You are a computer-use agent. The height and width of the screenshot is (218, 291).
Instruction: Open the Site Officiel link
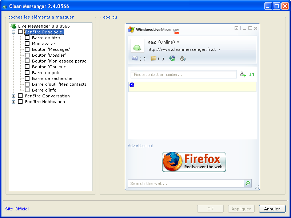pyautogui.click(x=17, y=209)
